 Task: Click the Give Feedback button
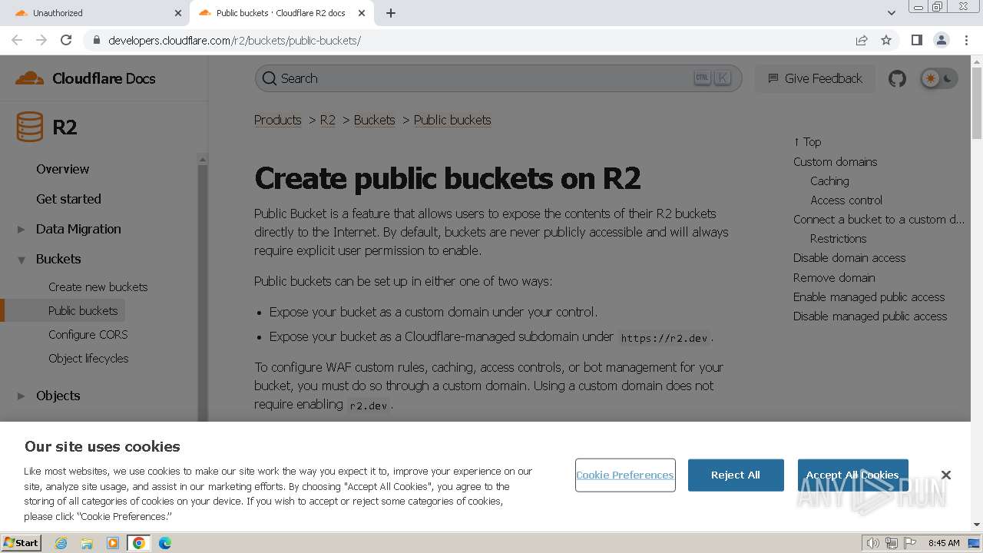(x=815, y=78)
